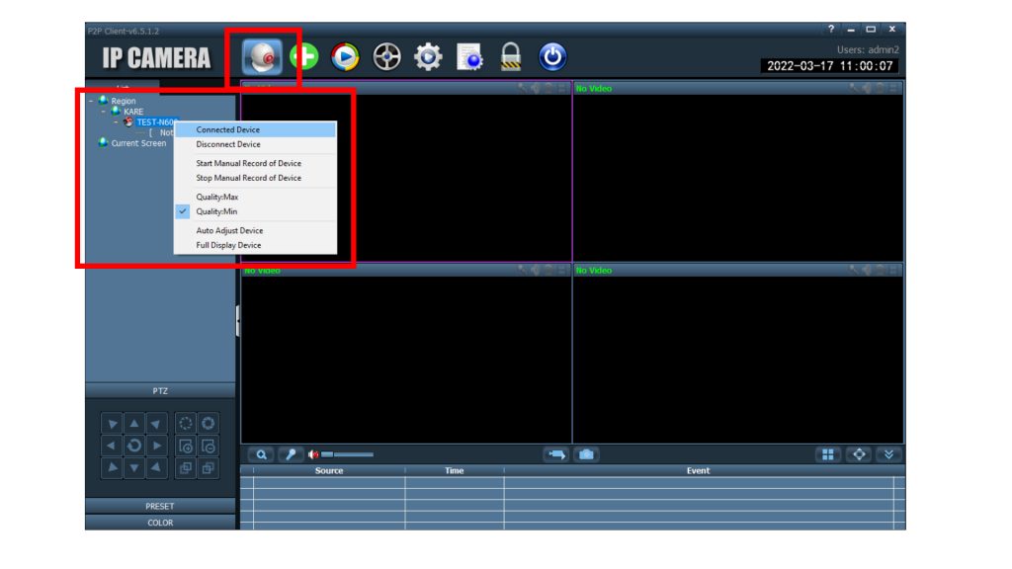This screenshot has width=1012, height=569.
Task: Adjust the audio volume slider
Action: pos(348,454)
